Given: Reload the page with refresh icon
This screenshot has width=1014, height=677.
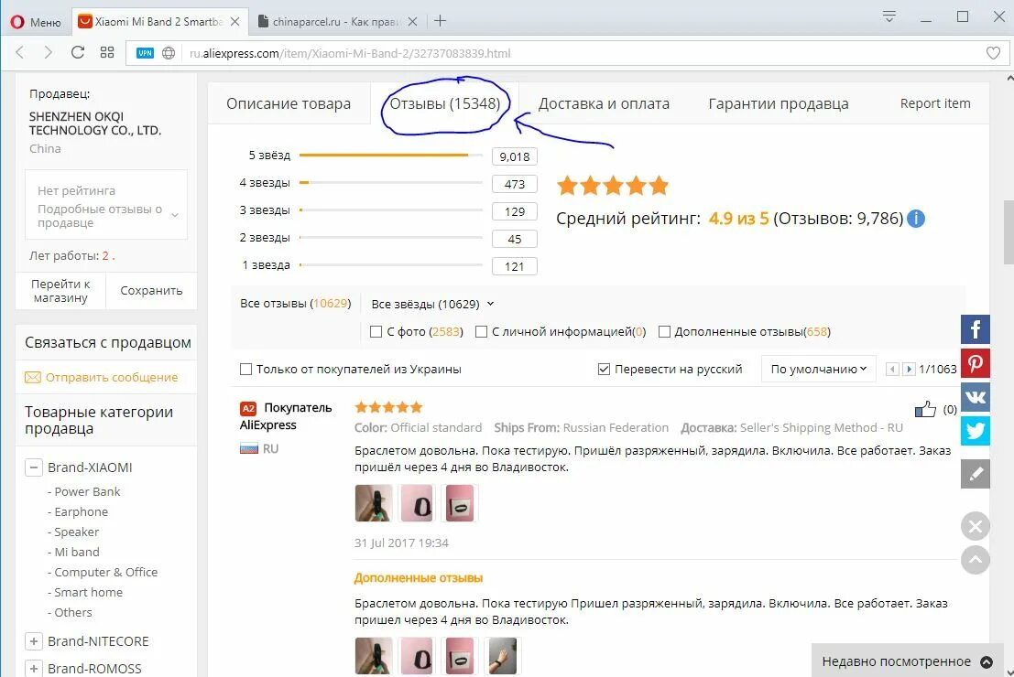Looking at the screenshot, I should tap(78, 52).
